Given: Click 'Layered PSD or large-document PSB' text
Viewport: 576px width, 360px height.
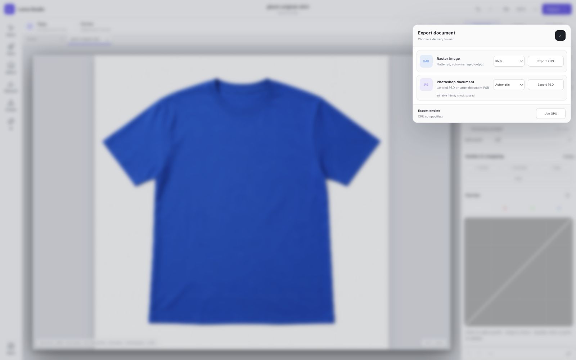Looking at the screenshot, I should click(463, 88).
